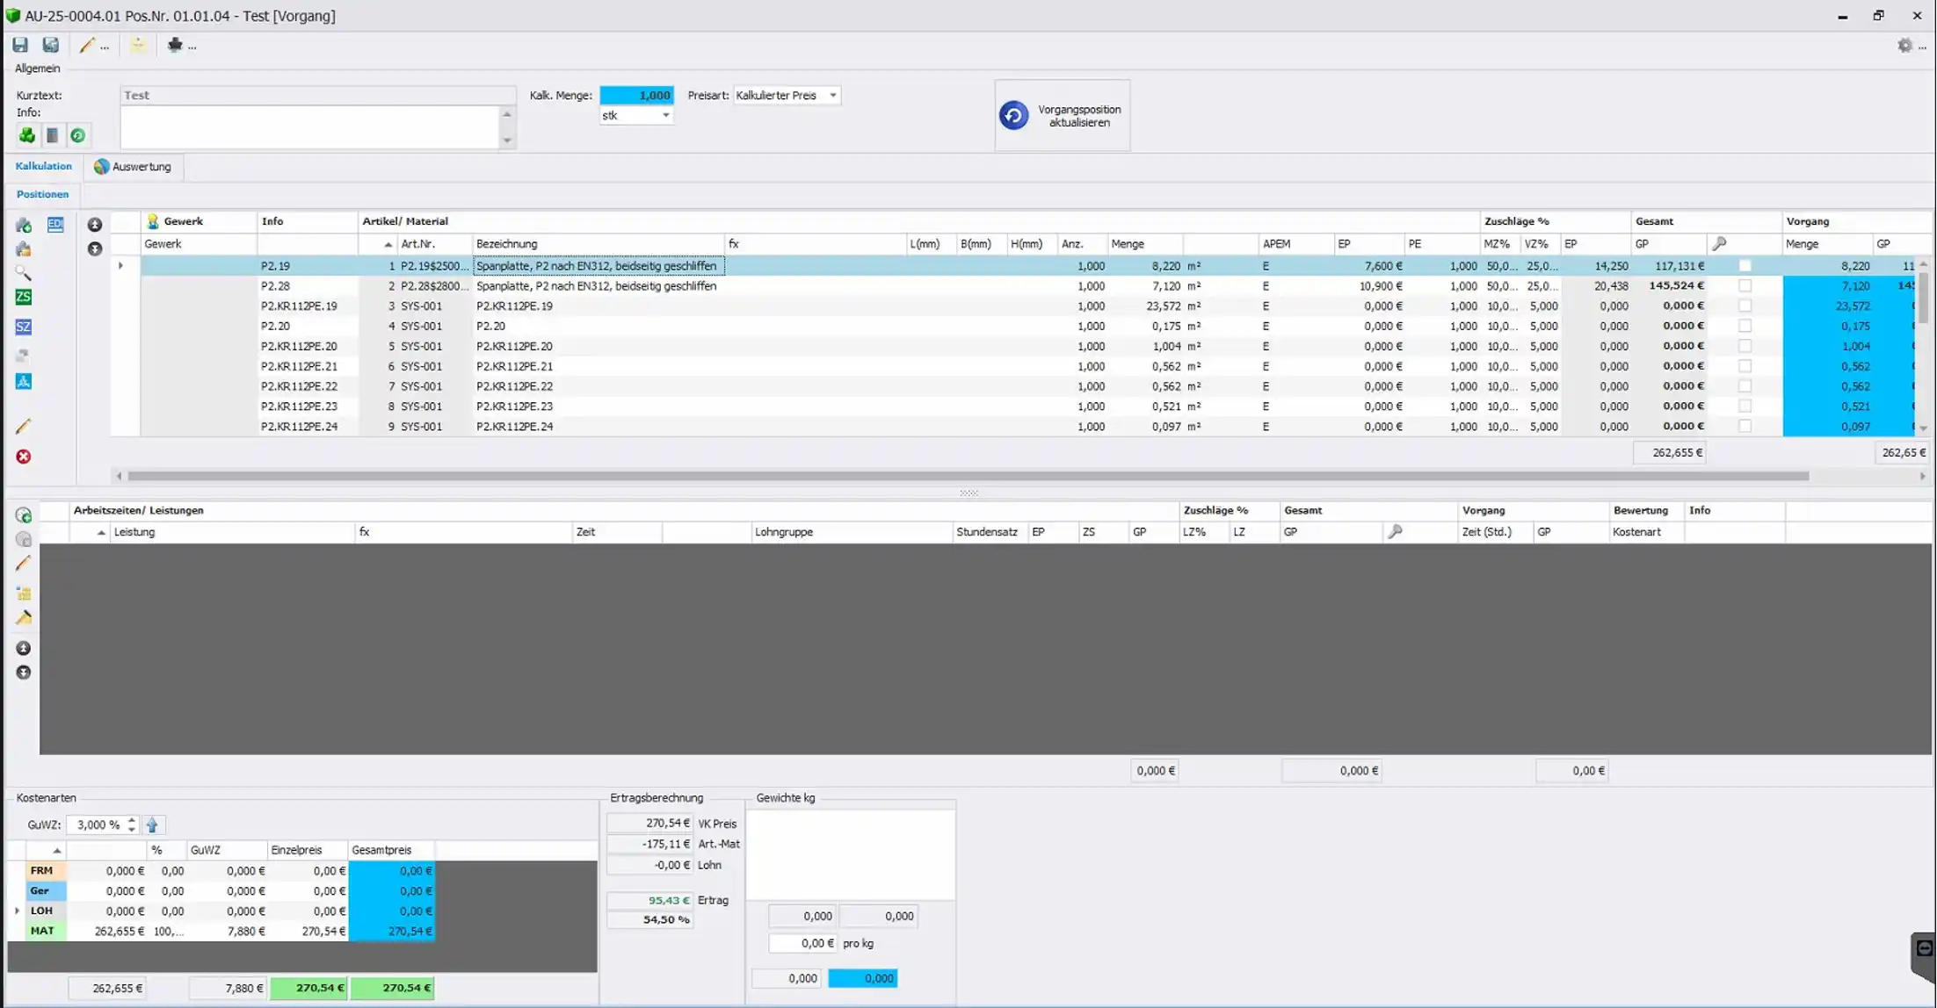Tick the checkbox in the P2.19 row

[1745, 266]
